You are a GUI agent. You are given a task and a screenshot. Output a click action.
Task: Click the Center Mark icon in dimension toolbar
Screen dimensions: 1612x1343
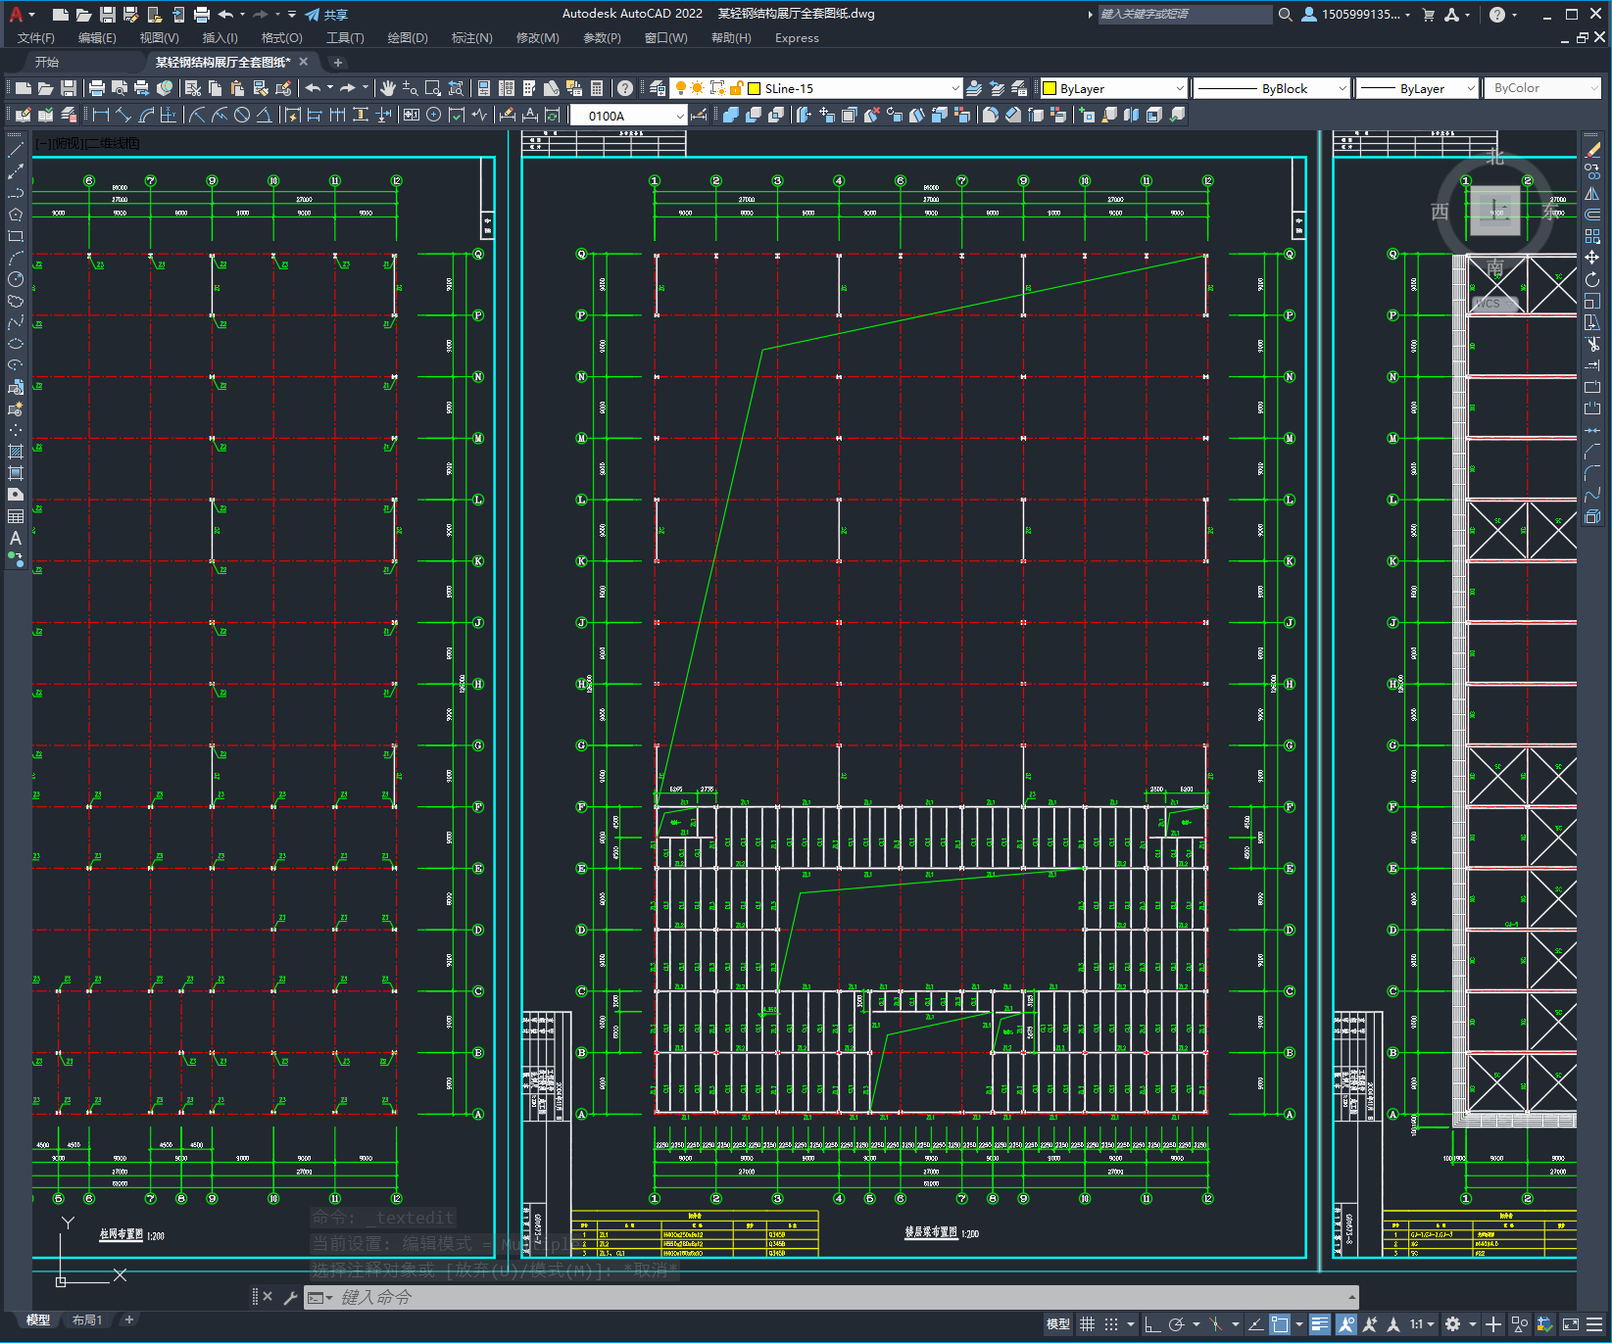[x=434, y=116]
